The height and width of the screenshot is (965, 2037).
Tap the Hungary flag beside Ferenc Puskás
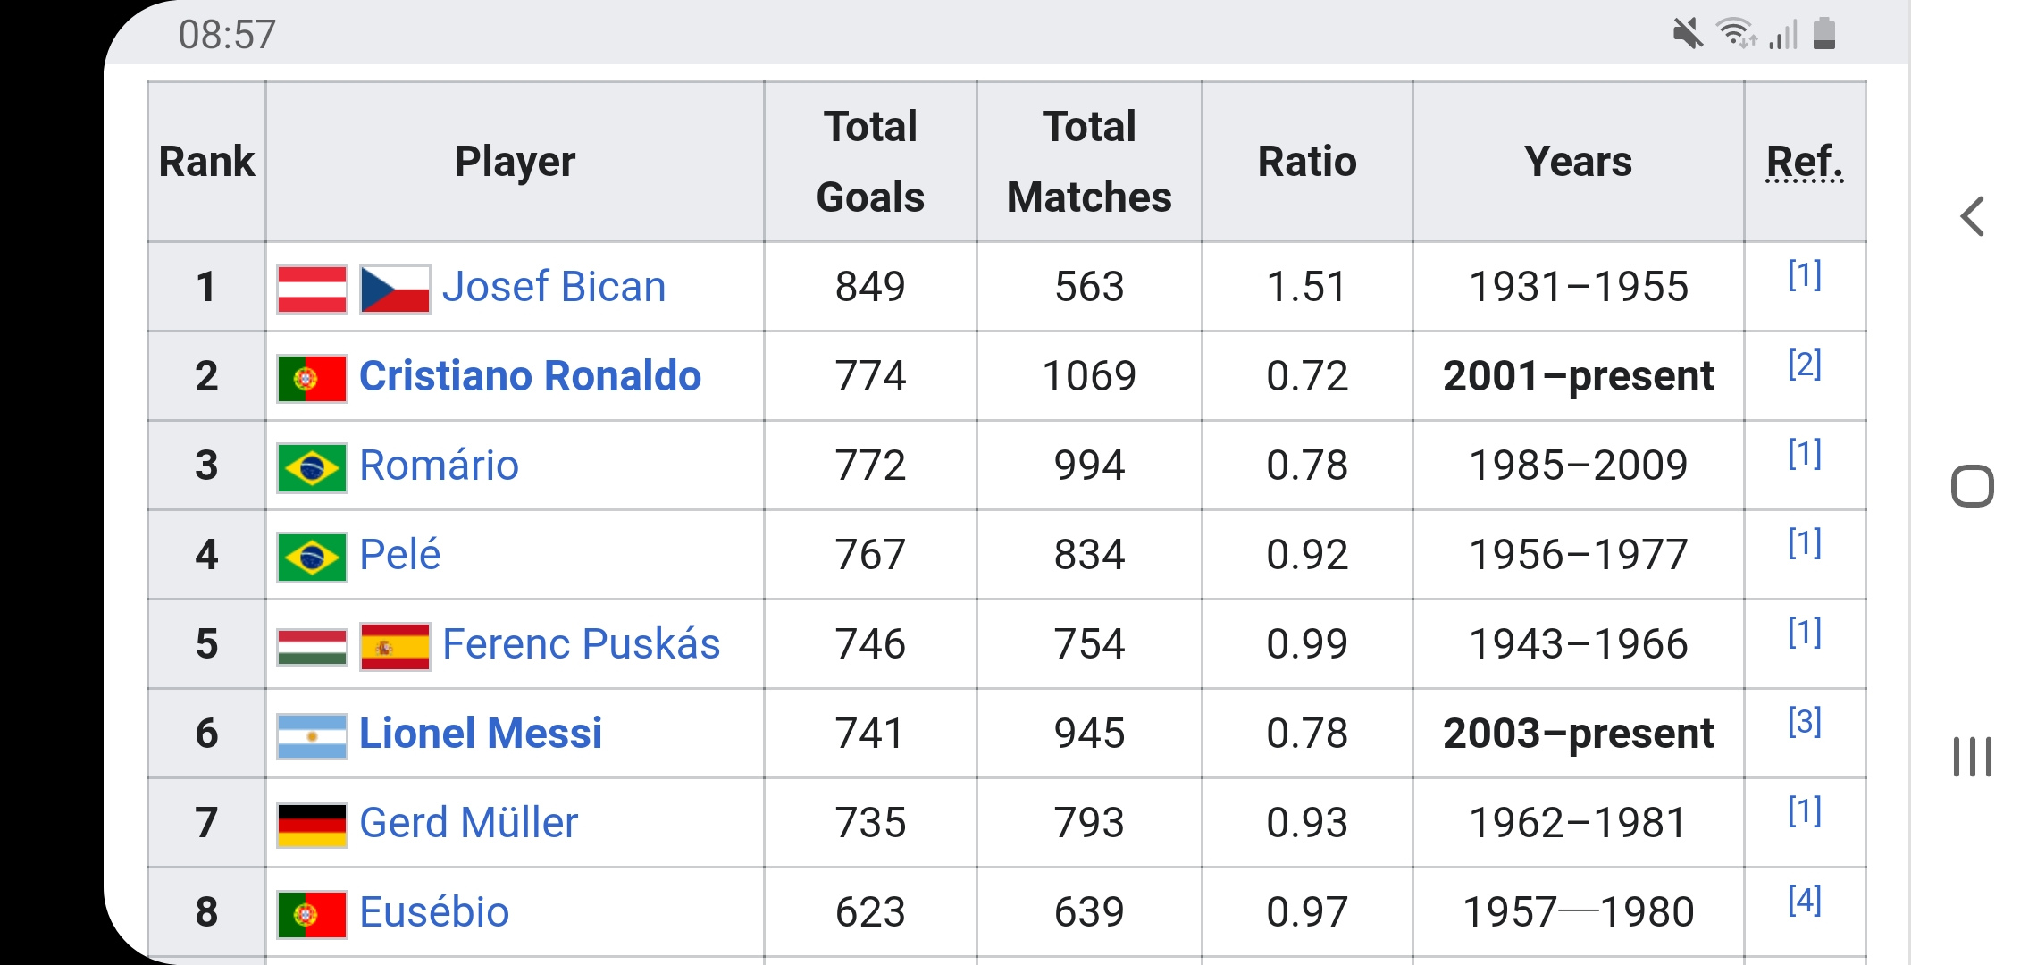pyautogui.click(x=312, y=646)
